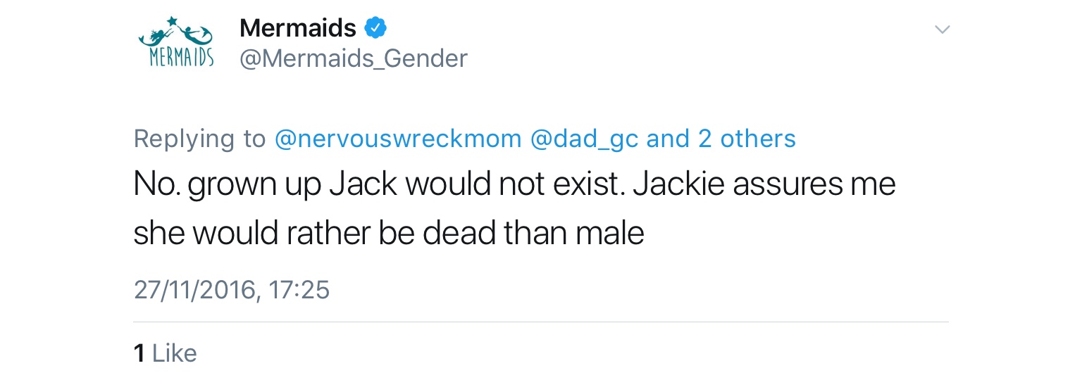1082x380 pixels.
Task: Open the @dad_gc mention link
Action: click(583, 139)
